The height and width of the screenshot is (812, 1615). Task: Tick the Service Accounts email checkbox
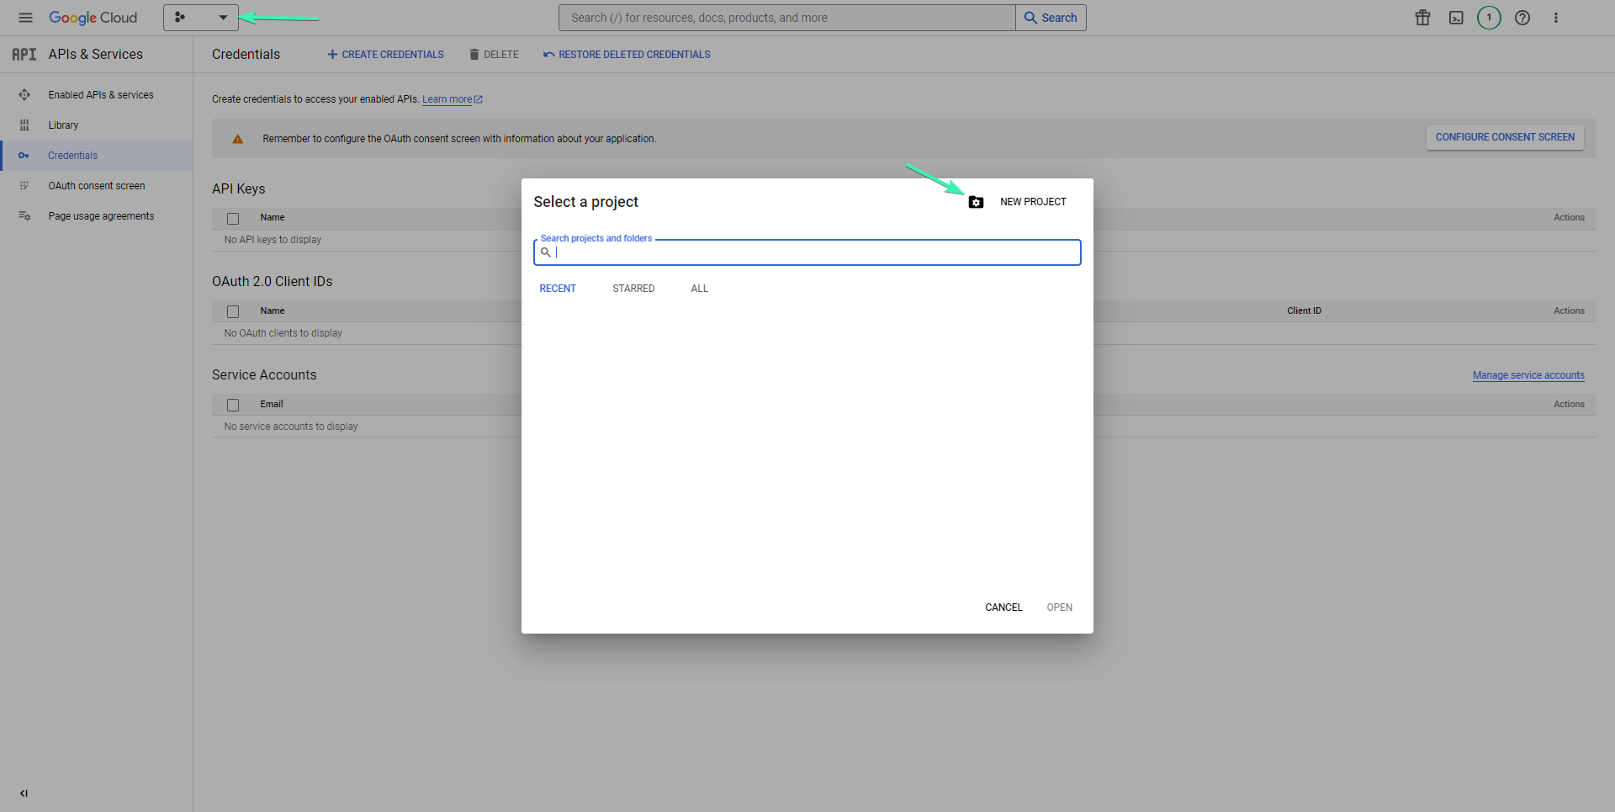click(233, 405)
